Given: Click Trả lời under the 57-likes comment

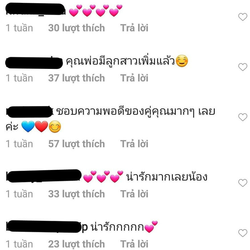Looking at the screenshot, I should coord(134,144).
